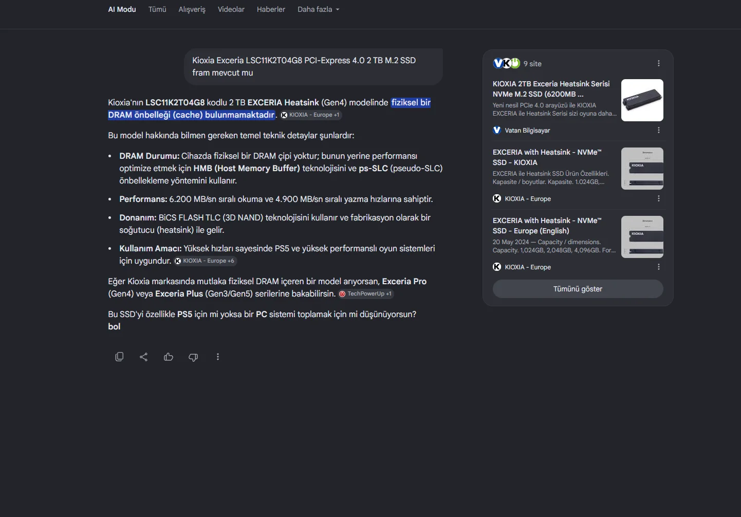Viewport: 741px width, 517px height.
Task: Give the response a thumbs up
Action: pyautogui.click(x=169, y=357)
